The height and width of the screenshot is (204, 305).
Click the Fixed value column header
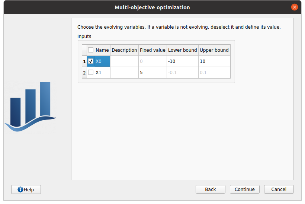[152, 50]
